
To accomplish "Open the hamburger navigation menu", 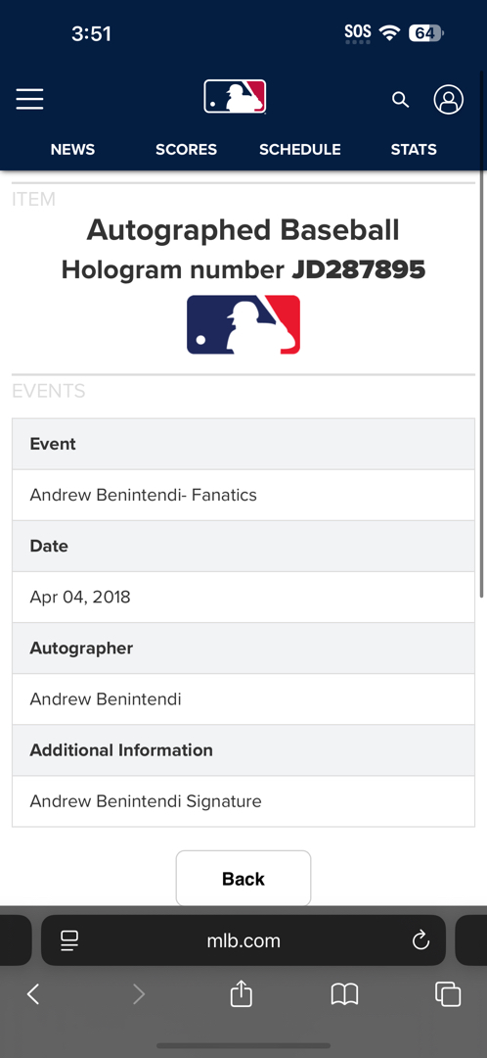I will click(29, 99).
